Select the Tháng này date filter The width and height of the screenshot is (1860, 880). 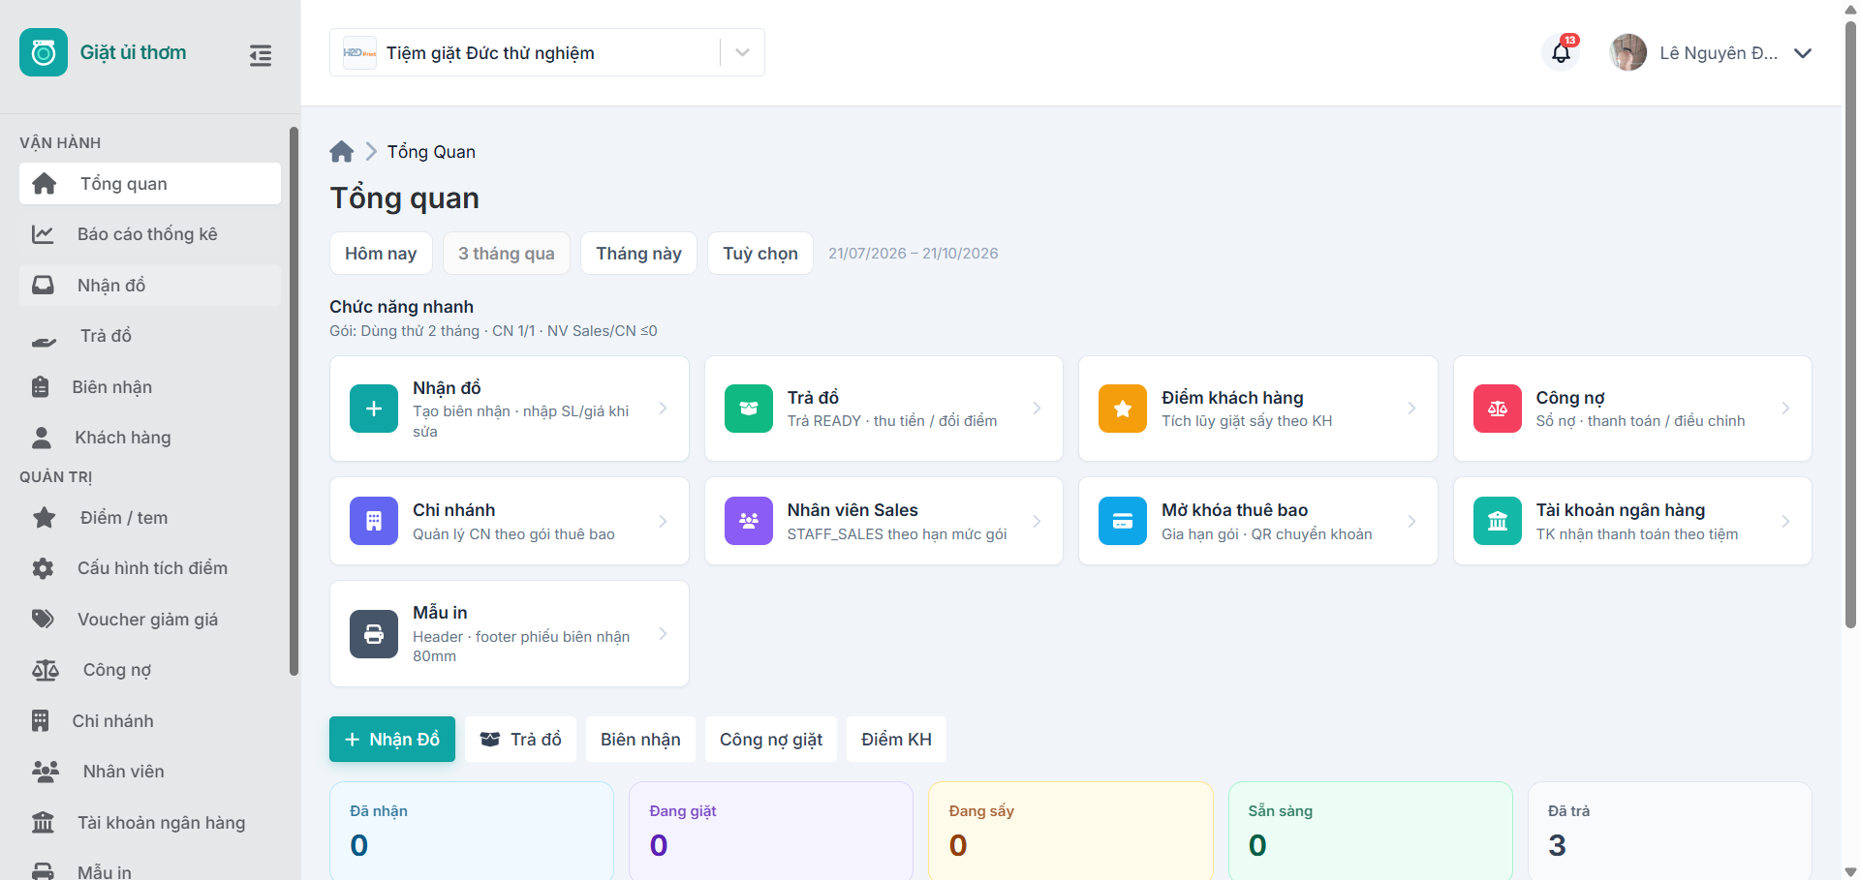point(638,253)
